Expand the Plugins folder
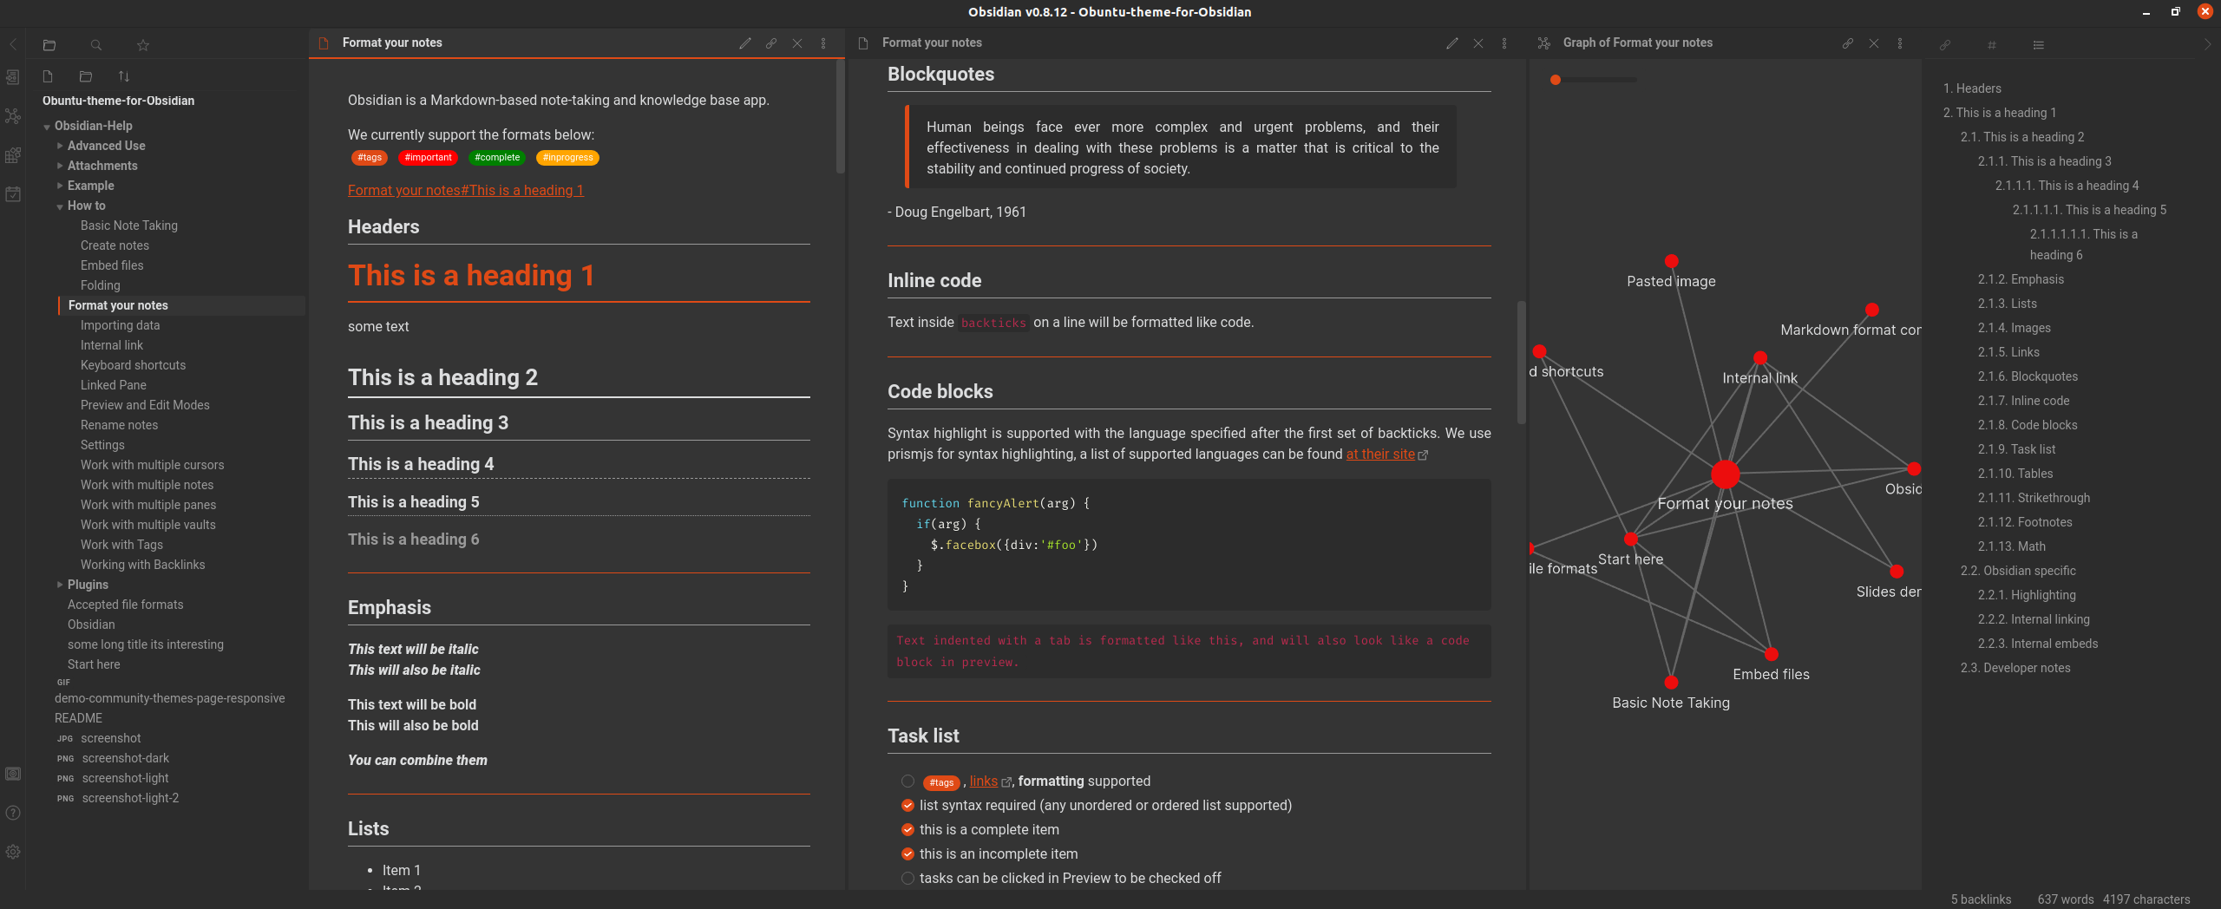This screenshot has height=909, width=2221. coord(60,585)
